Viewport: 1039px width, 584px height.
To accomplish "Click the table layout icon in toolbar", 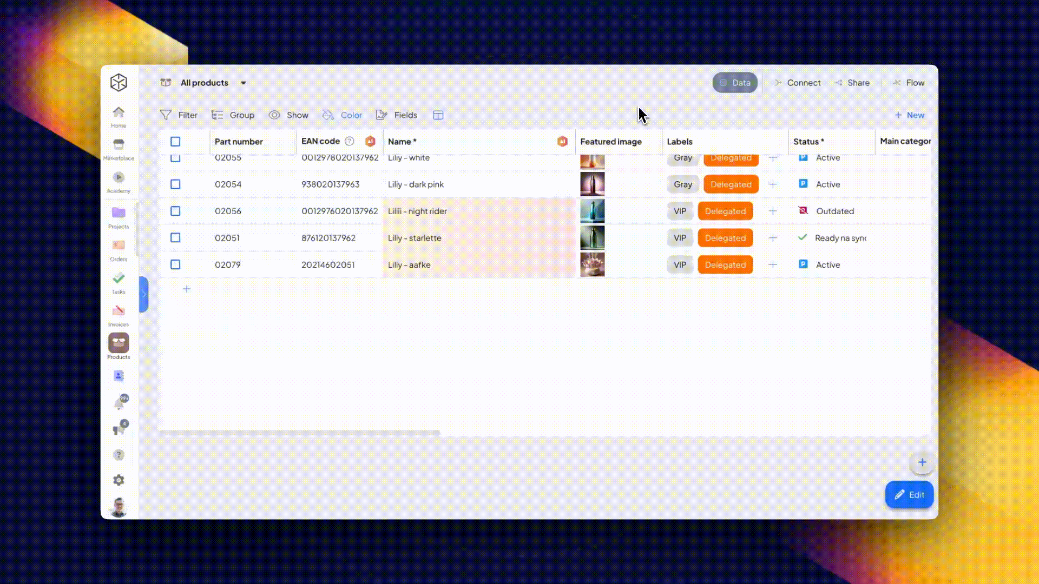I will [438, 115].
